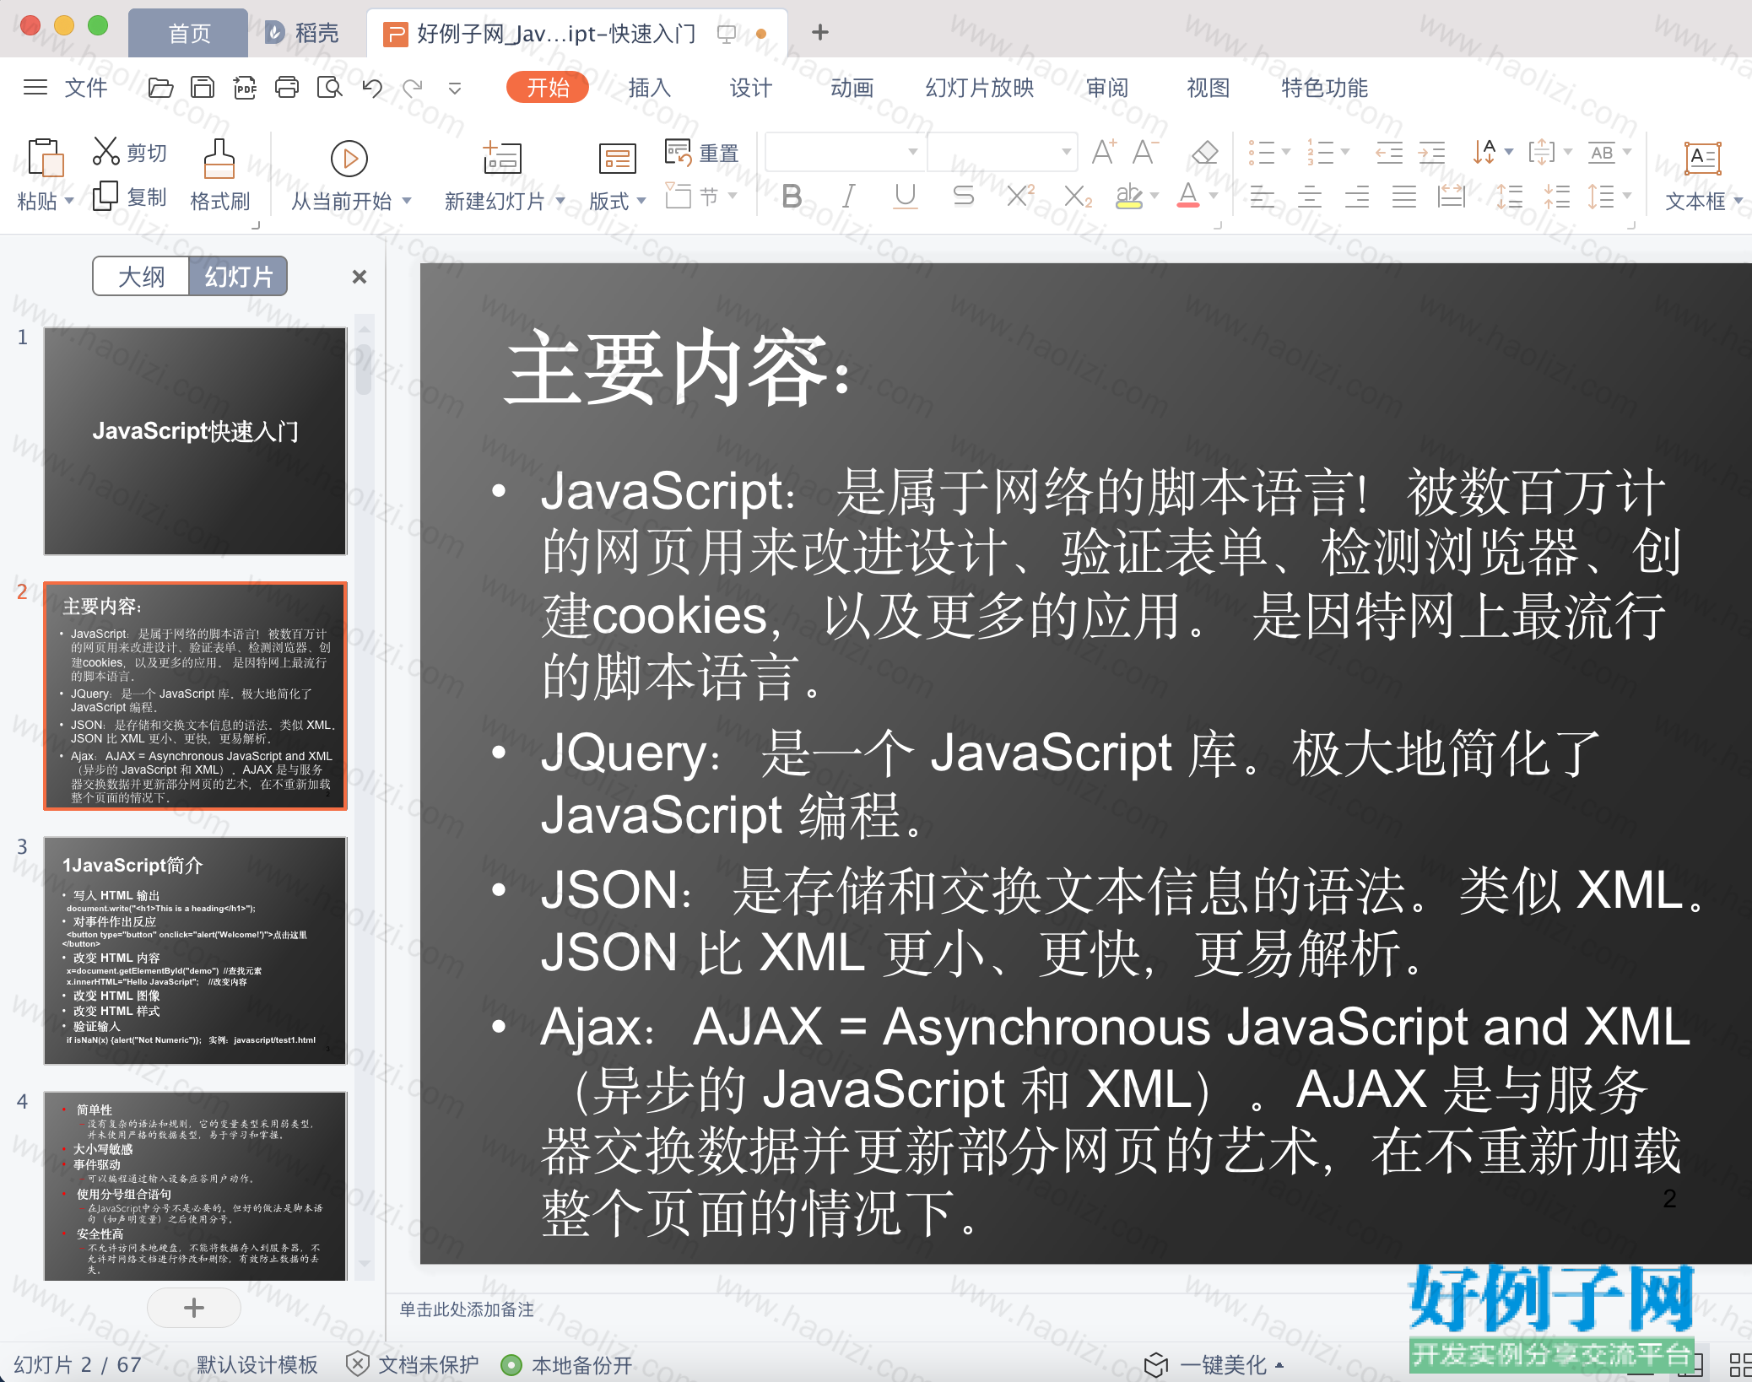Close the slide thumbnail panel

click(360, 277)
